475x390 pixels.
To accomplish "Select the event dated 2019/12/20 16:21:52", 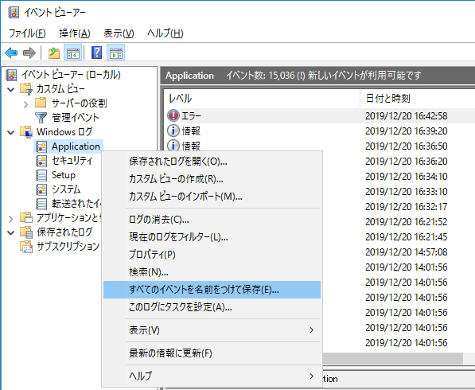I will (x=407, y=221).
